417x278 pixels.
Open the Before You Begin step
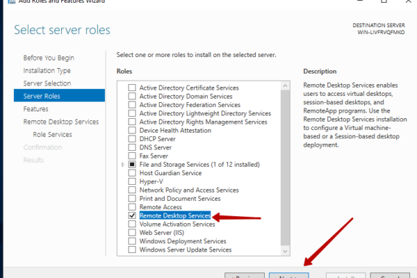(49, 58)
